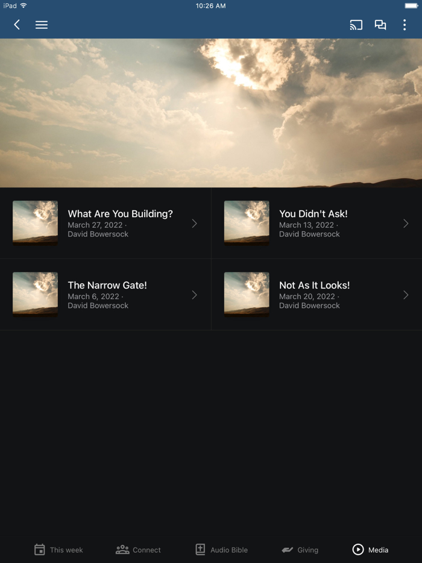Open the hamburger menu
Viewport: 422px width, 563px height.
pos(42,25)
